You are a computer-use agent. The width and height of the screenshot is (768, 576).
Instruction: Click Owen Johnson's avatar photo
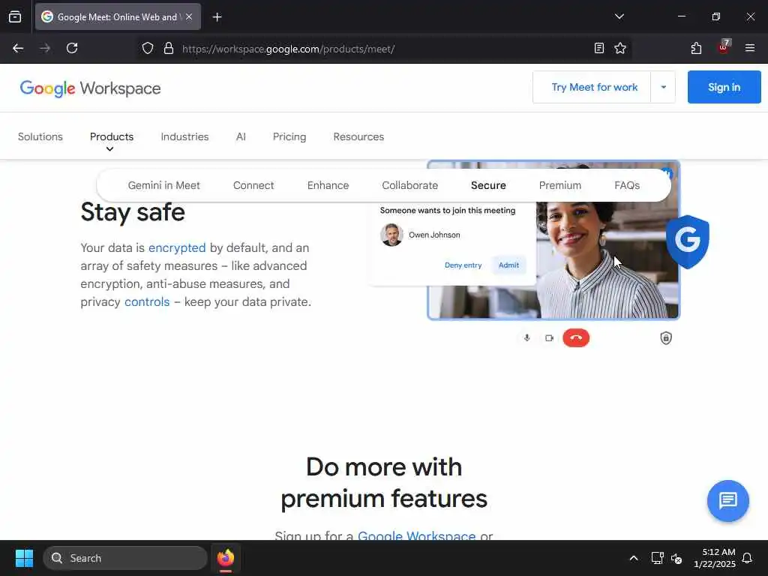coord(391,235)
